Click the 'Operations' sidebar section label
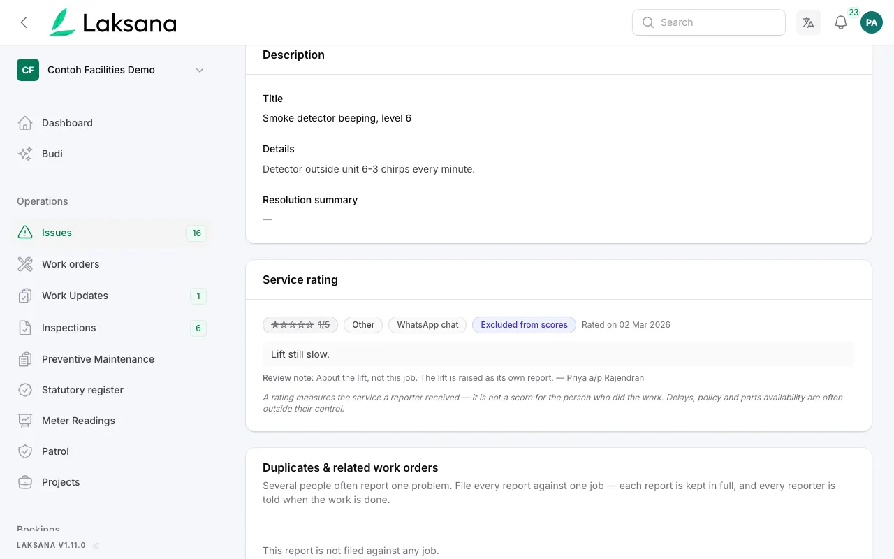Screen dimensions: 894x559 click(x=43, y=201)
